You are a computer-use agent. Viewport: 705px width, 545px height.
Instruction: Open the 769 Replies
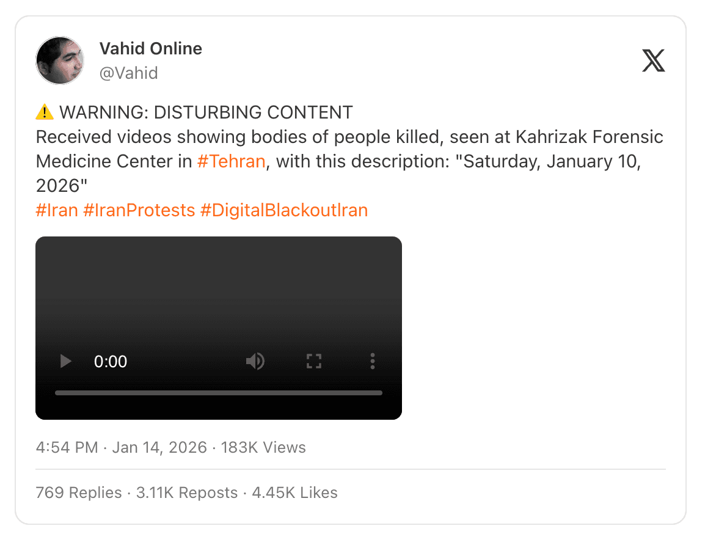[x=79, y=492]
